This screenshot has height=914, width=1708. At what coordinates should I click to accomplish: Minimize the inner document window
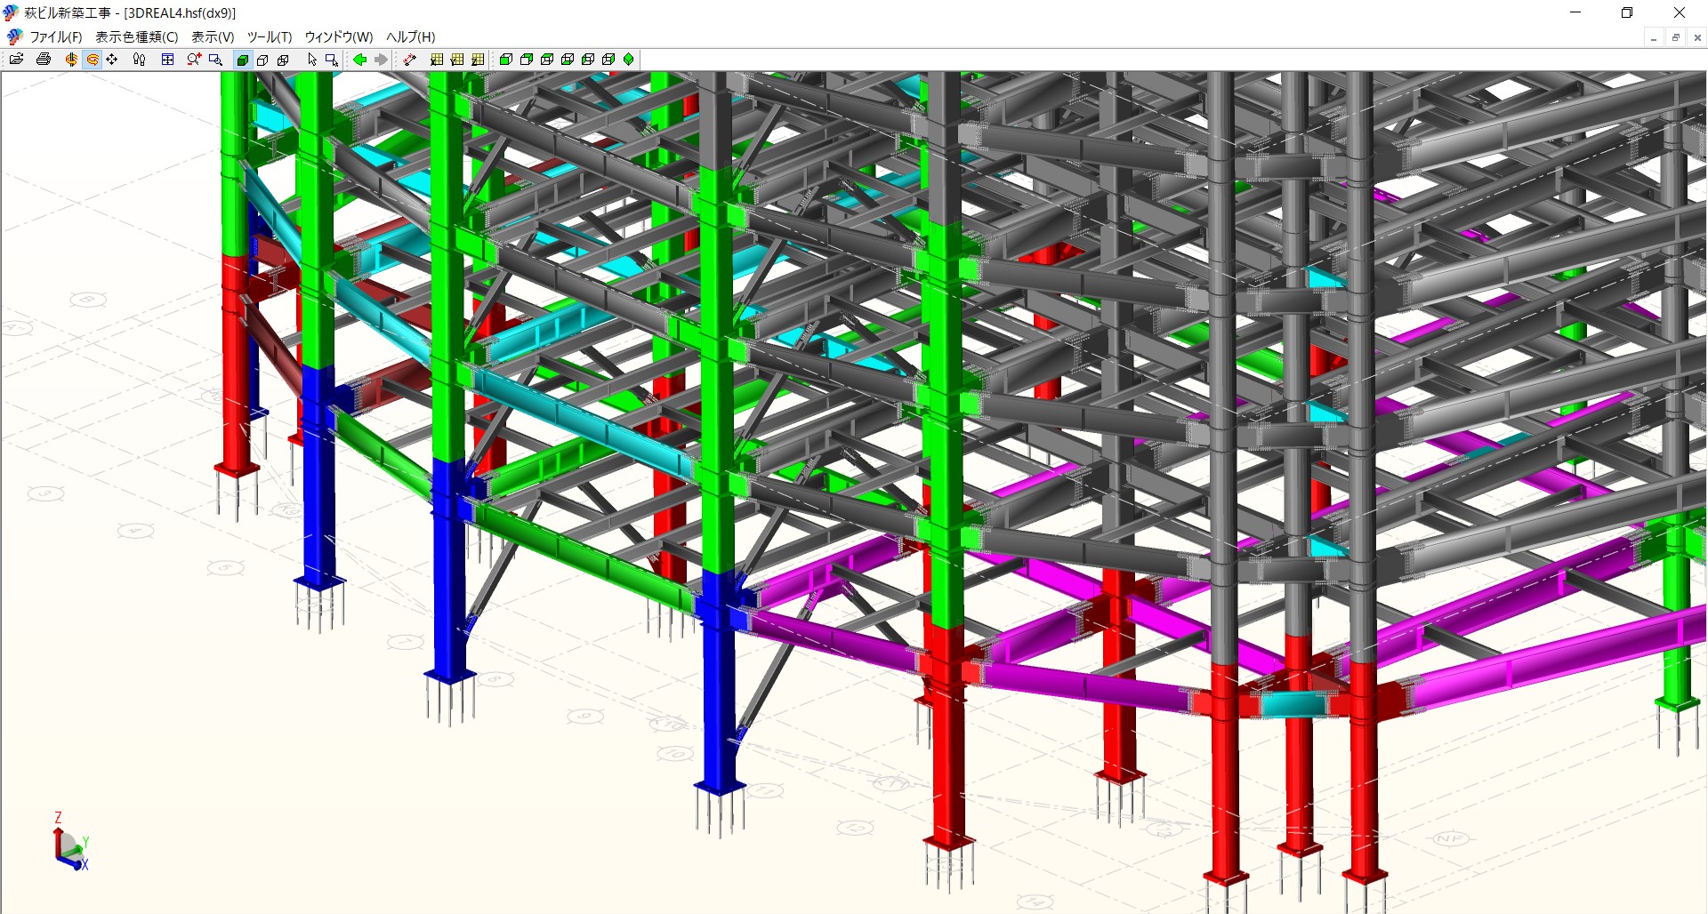(x=1654, y=37)
